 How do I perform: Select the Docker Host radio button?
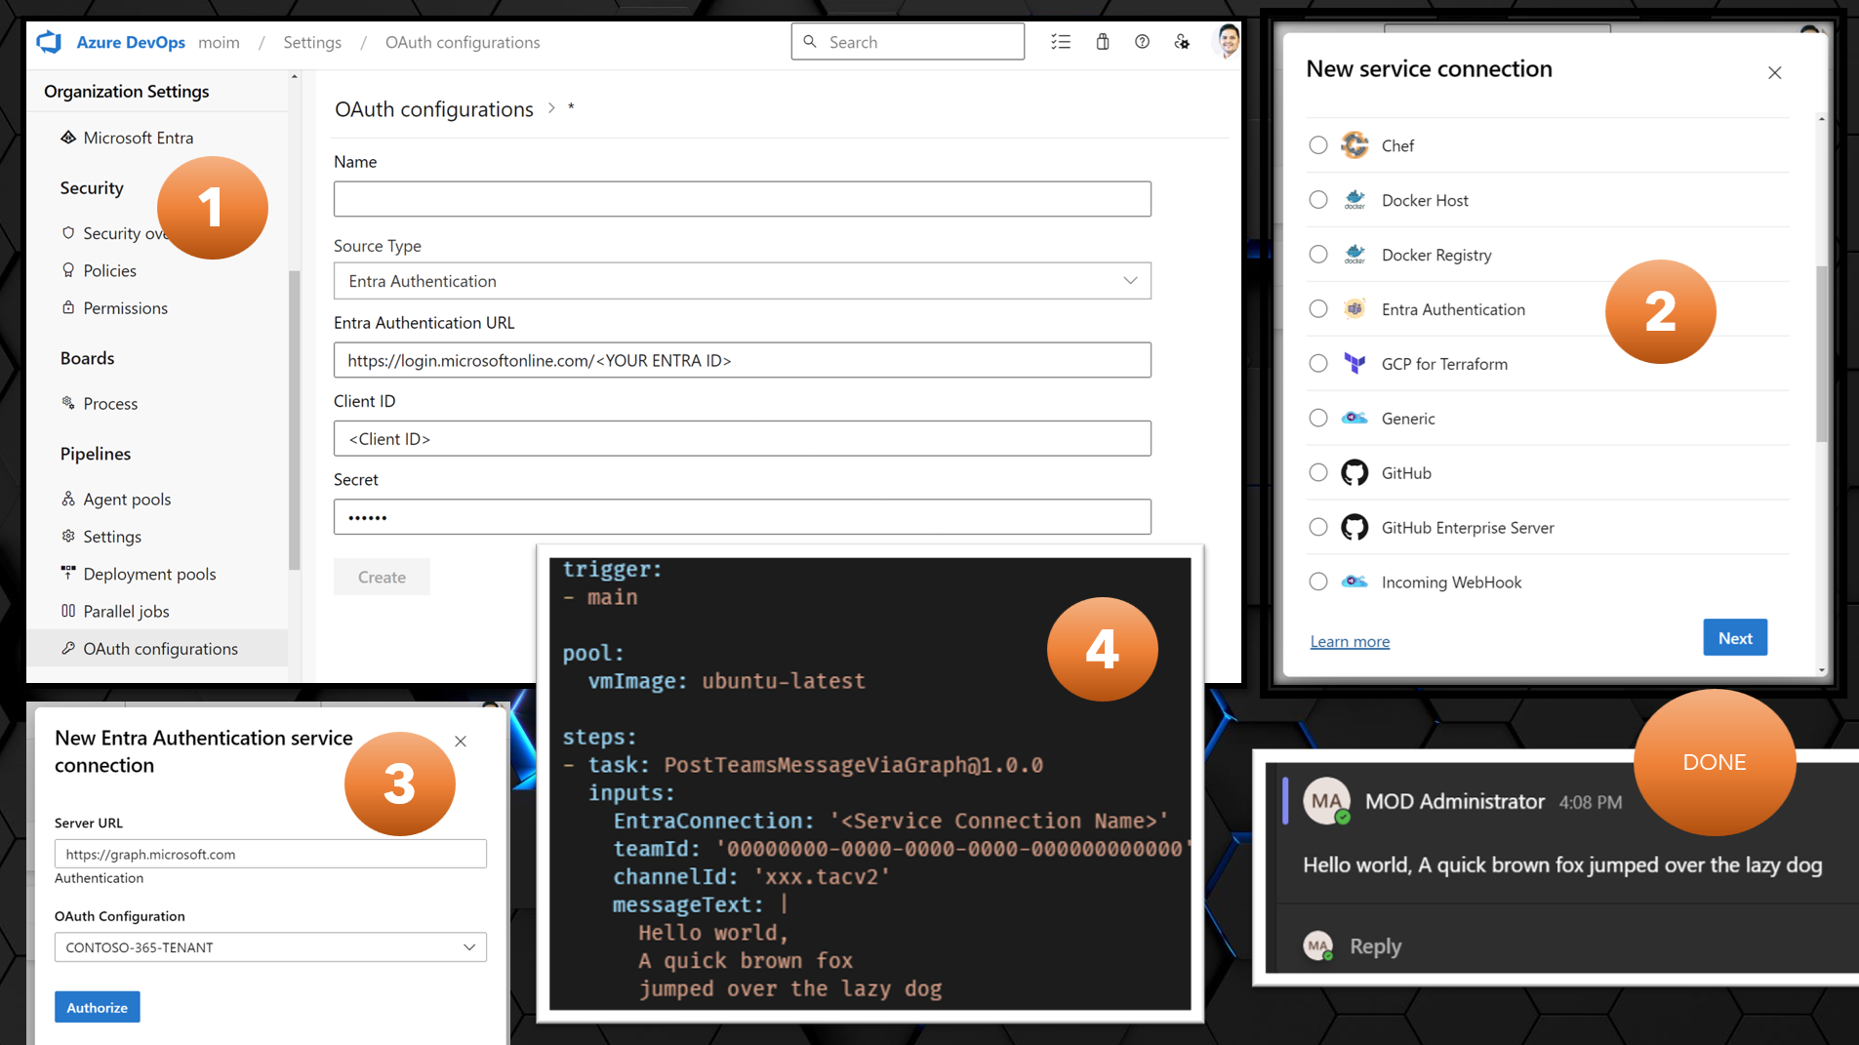point(1318,200)
